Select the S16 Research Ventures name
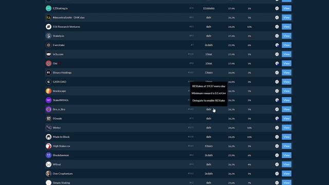 pos(66,27)
